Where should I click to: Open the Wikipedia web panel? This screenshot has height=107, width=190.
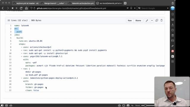[x=173, y=56]
